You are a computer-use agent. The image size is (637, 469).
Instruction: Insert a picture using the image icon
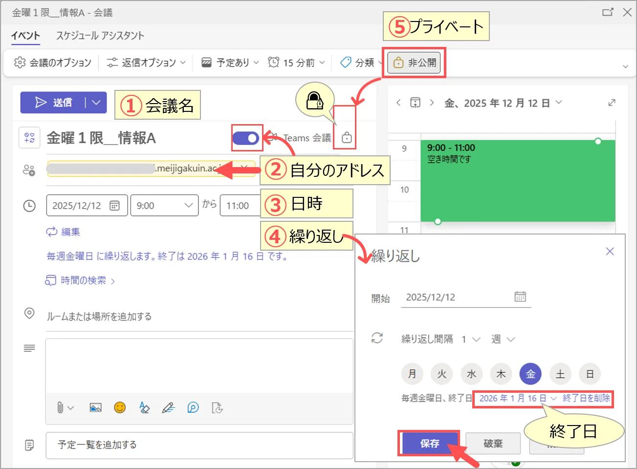95,407
